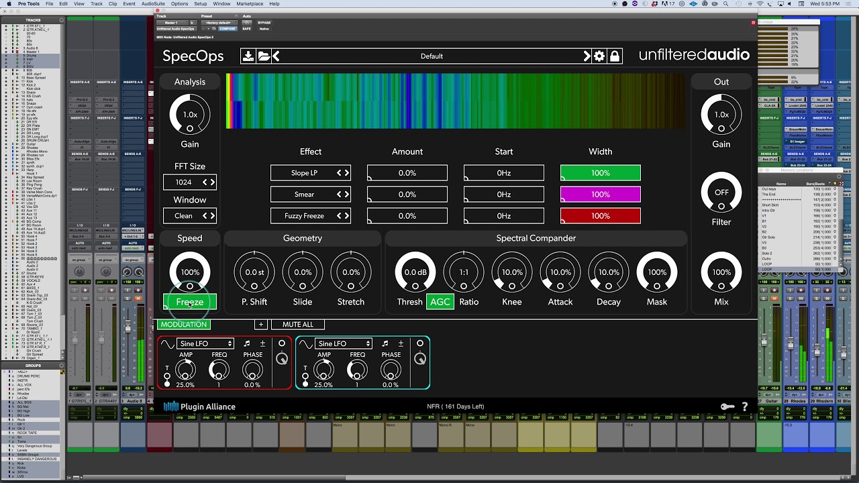Screen dimensions: 859x483
Task: Toggle plugin BYPASS in header
Action: click(264, 23)
